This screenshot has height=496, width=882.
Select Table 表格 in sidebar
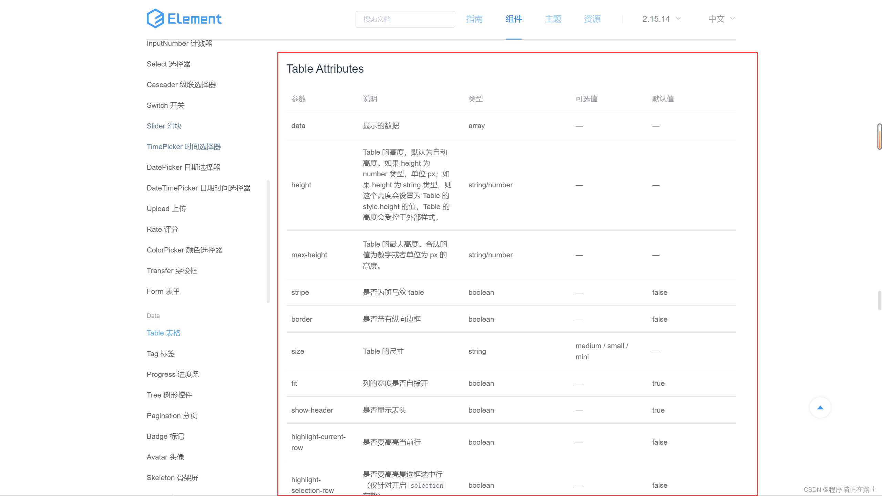[163, 333]
